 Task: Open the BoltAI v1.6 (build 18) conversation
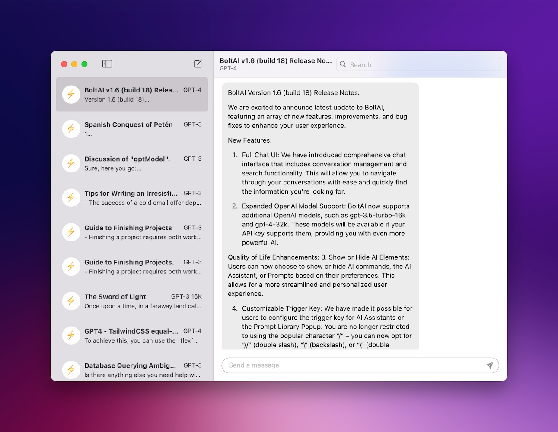[x=132, y=94]
